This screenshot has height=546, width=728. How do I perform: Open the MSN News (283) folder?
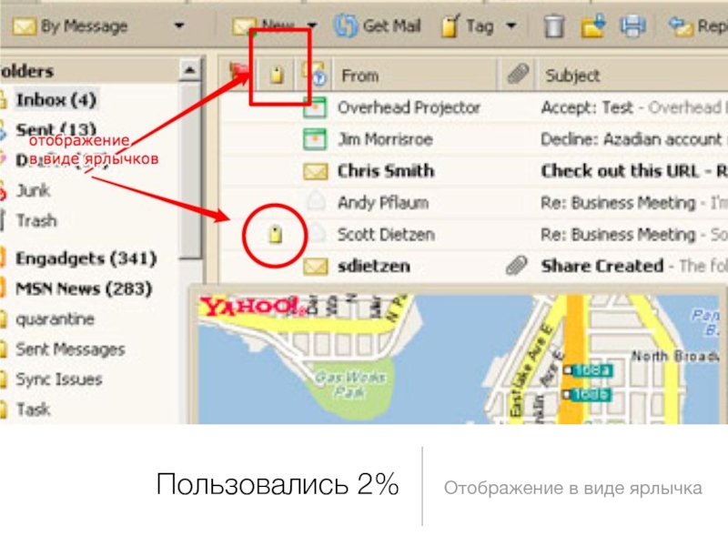pos(84,288)
